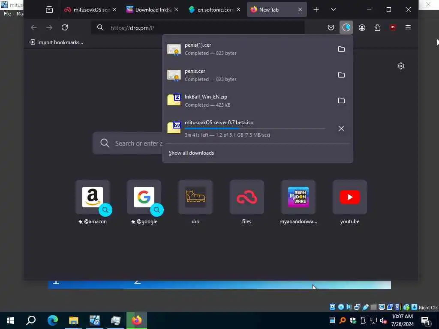This screenshot has height=329, width=439.
Task: Reload the current page
Action: (65, 27)
